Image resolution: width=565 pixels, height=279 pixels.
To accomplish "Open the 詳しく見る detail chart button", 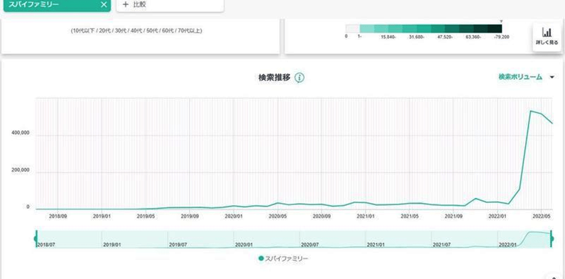I will pos(547,38).
